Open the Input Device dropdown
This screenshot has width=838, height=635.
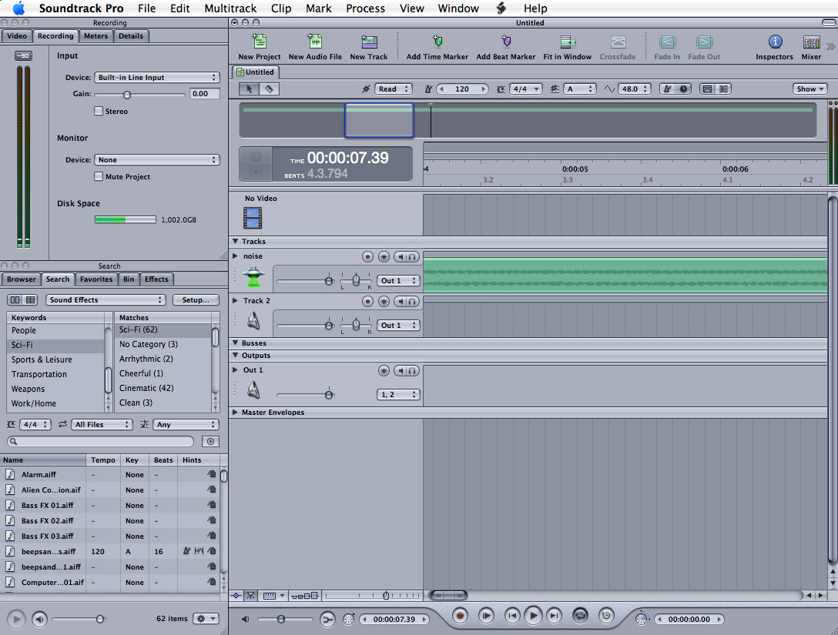(156, 78)
